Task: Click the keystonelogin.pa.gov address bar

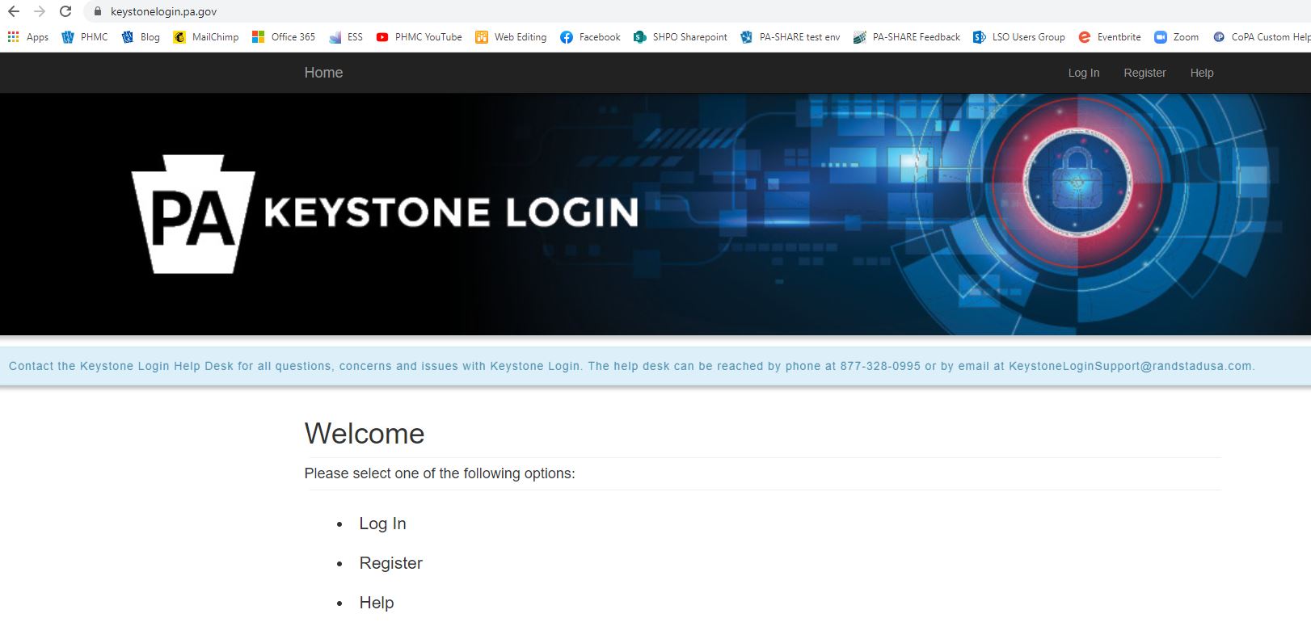Action: (x=695, y=11)
